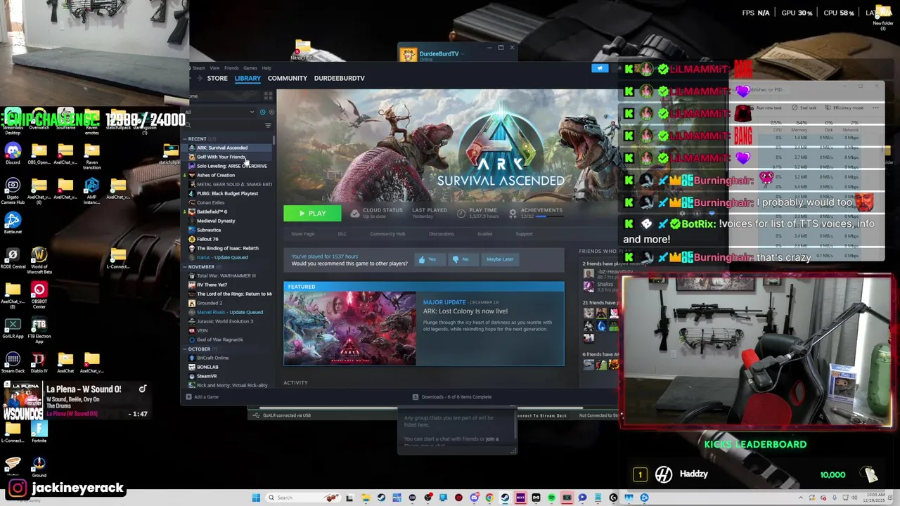The height and width of the screenshot is (506, 900).
Task: Toggle the recent activity clock filter
Action: pyautogui.click(x=263, y=112)
